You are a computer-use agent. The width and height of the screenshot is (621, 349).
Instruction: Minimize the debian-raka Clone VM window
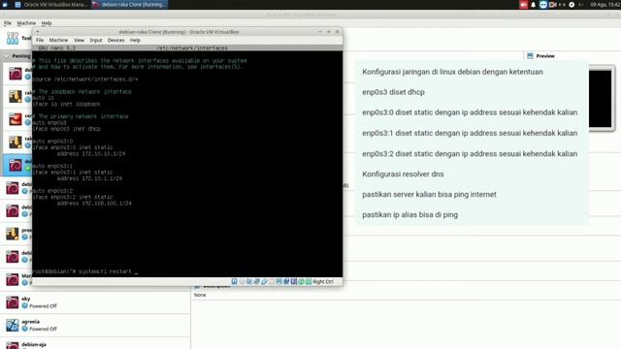(320, 32)
